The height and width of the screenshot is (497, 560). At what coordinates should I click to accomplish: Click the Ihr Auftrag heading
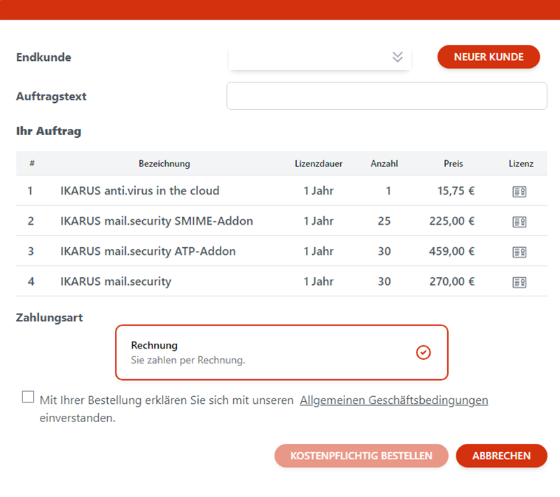click(48, 131)
